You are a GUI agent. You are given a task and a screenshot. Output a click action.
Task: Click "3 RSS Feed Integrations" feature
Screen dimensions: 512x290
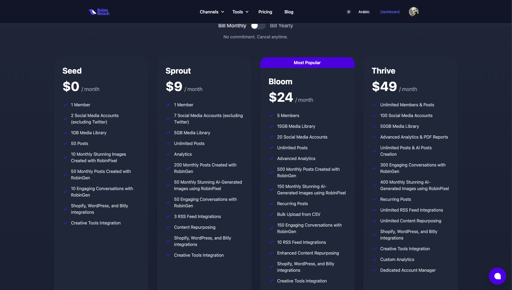tap(197, 216)
